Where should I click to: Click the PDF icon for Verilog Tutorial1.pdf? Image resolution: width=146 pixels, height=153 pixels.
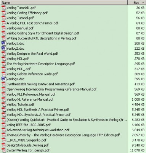(x=4, y=8)
